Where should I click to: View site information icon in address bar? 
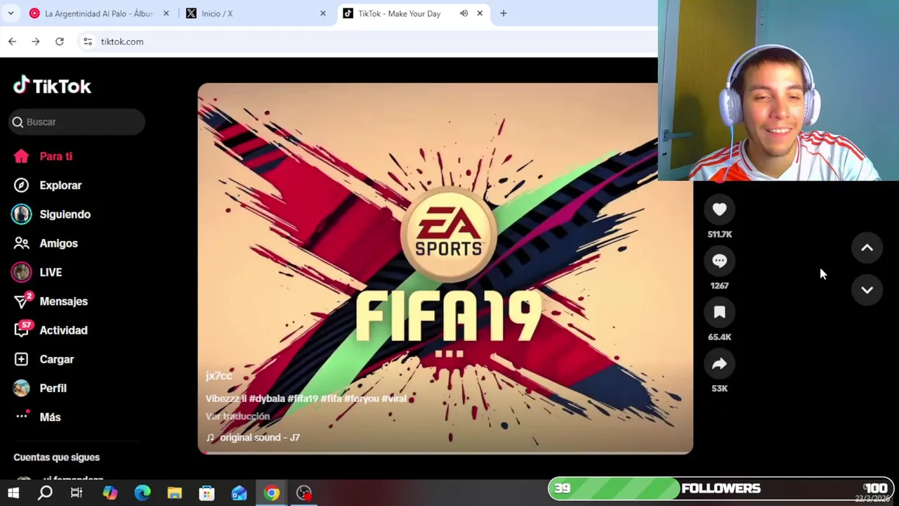(88, 41)
